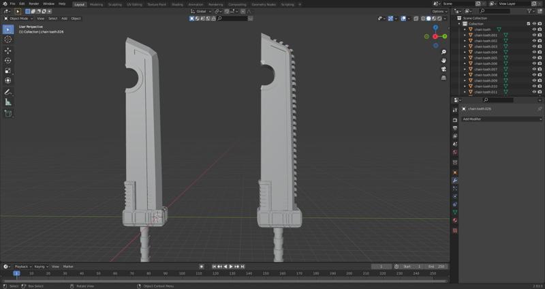Toggle visibility of chain tooth.007
Image resolution: width=545 pixels, height=289 pixels.
[534, 69]
